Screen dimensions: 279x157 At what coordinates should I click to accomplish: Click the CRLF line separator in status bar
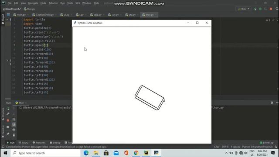point(217,147)
